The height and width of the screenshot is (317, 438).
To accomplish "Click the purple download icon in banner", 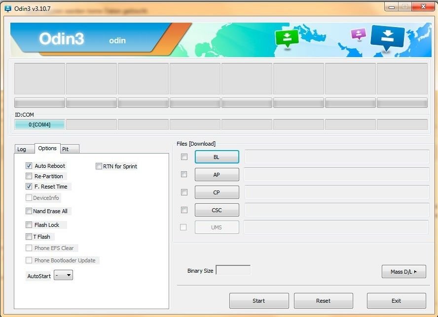I will click(x=359, y=34).
